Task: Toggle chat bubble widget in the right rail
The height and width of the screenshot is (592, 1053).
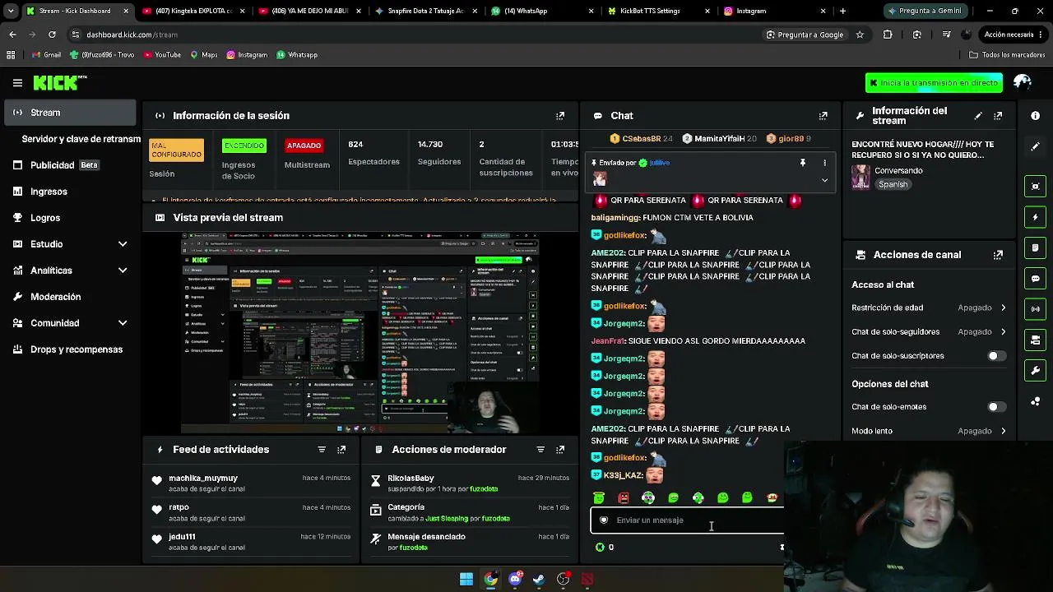Action: pos(1036,279)
